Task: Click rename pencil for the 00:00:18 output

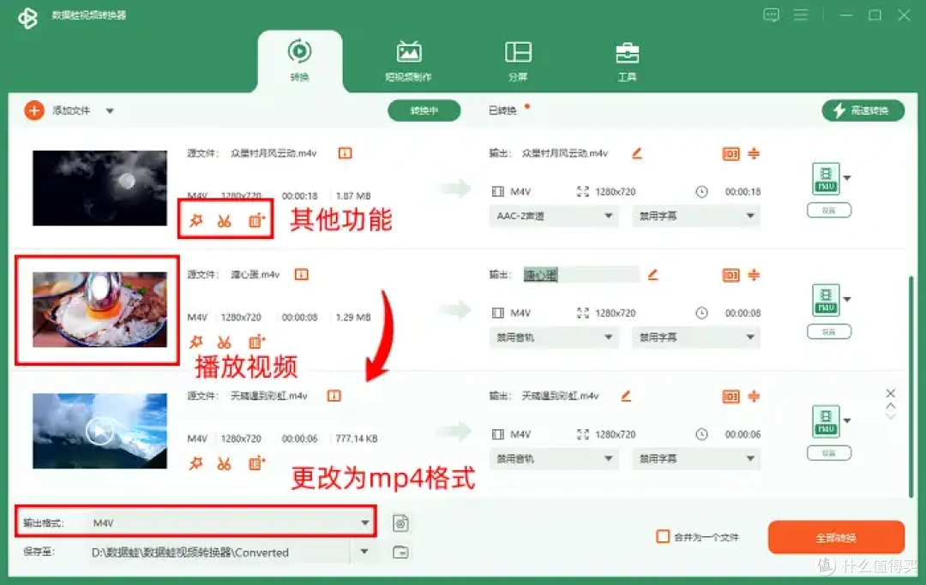Action: (636, 153)
